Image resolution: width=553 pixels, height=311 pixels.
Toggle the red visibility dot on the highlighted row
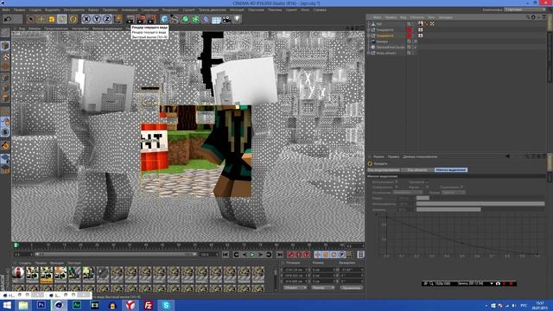[409, 35]
